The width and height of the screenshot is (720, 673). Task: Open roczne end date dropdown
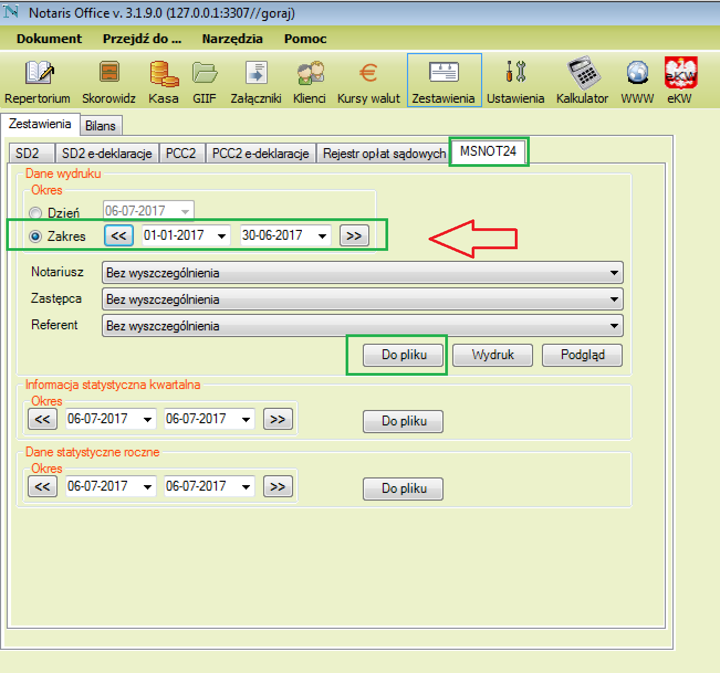pyautogui.click(x=246, y=486)
